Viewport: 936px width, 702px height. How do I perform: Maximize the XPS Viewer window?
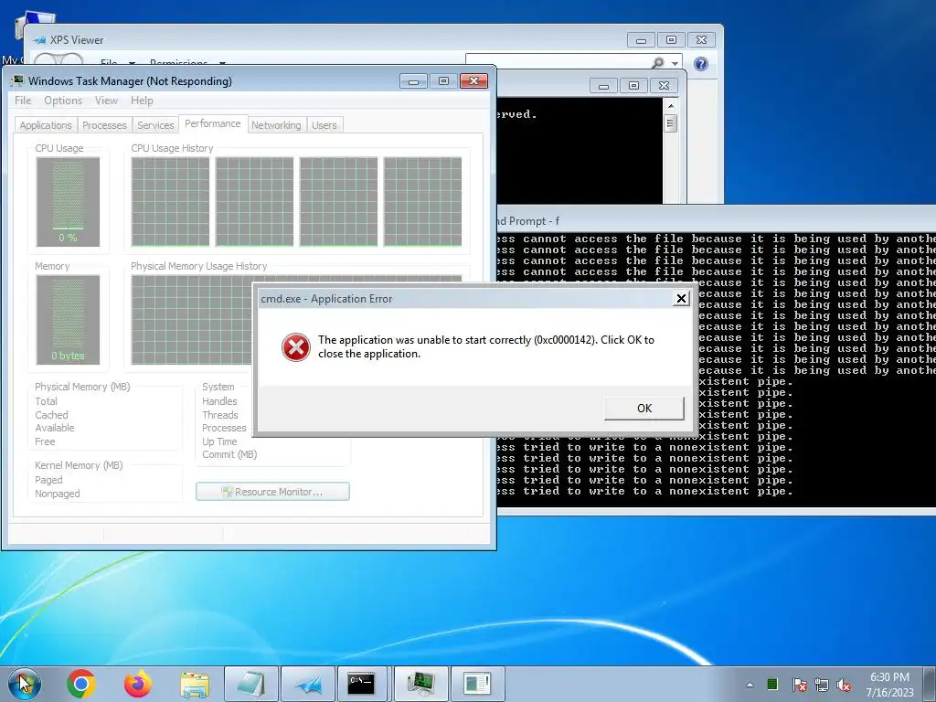pos(671,40)
